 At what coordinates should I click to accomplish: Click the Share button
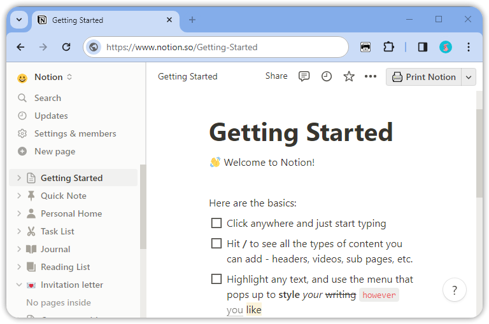[x=276, y=76]
